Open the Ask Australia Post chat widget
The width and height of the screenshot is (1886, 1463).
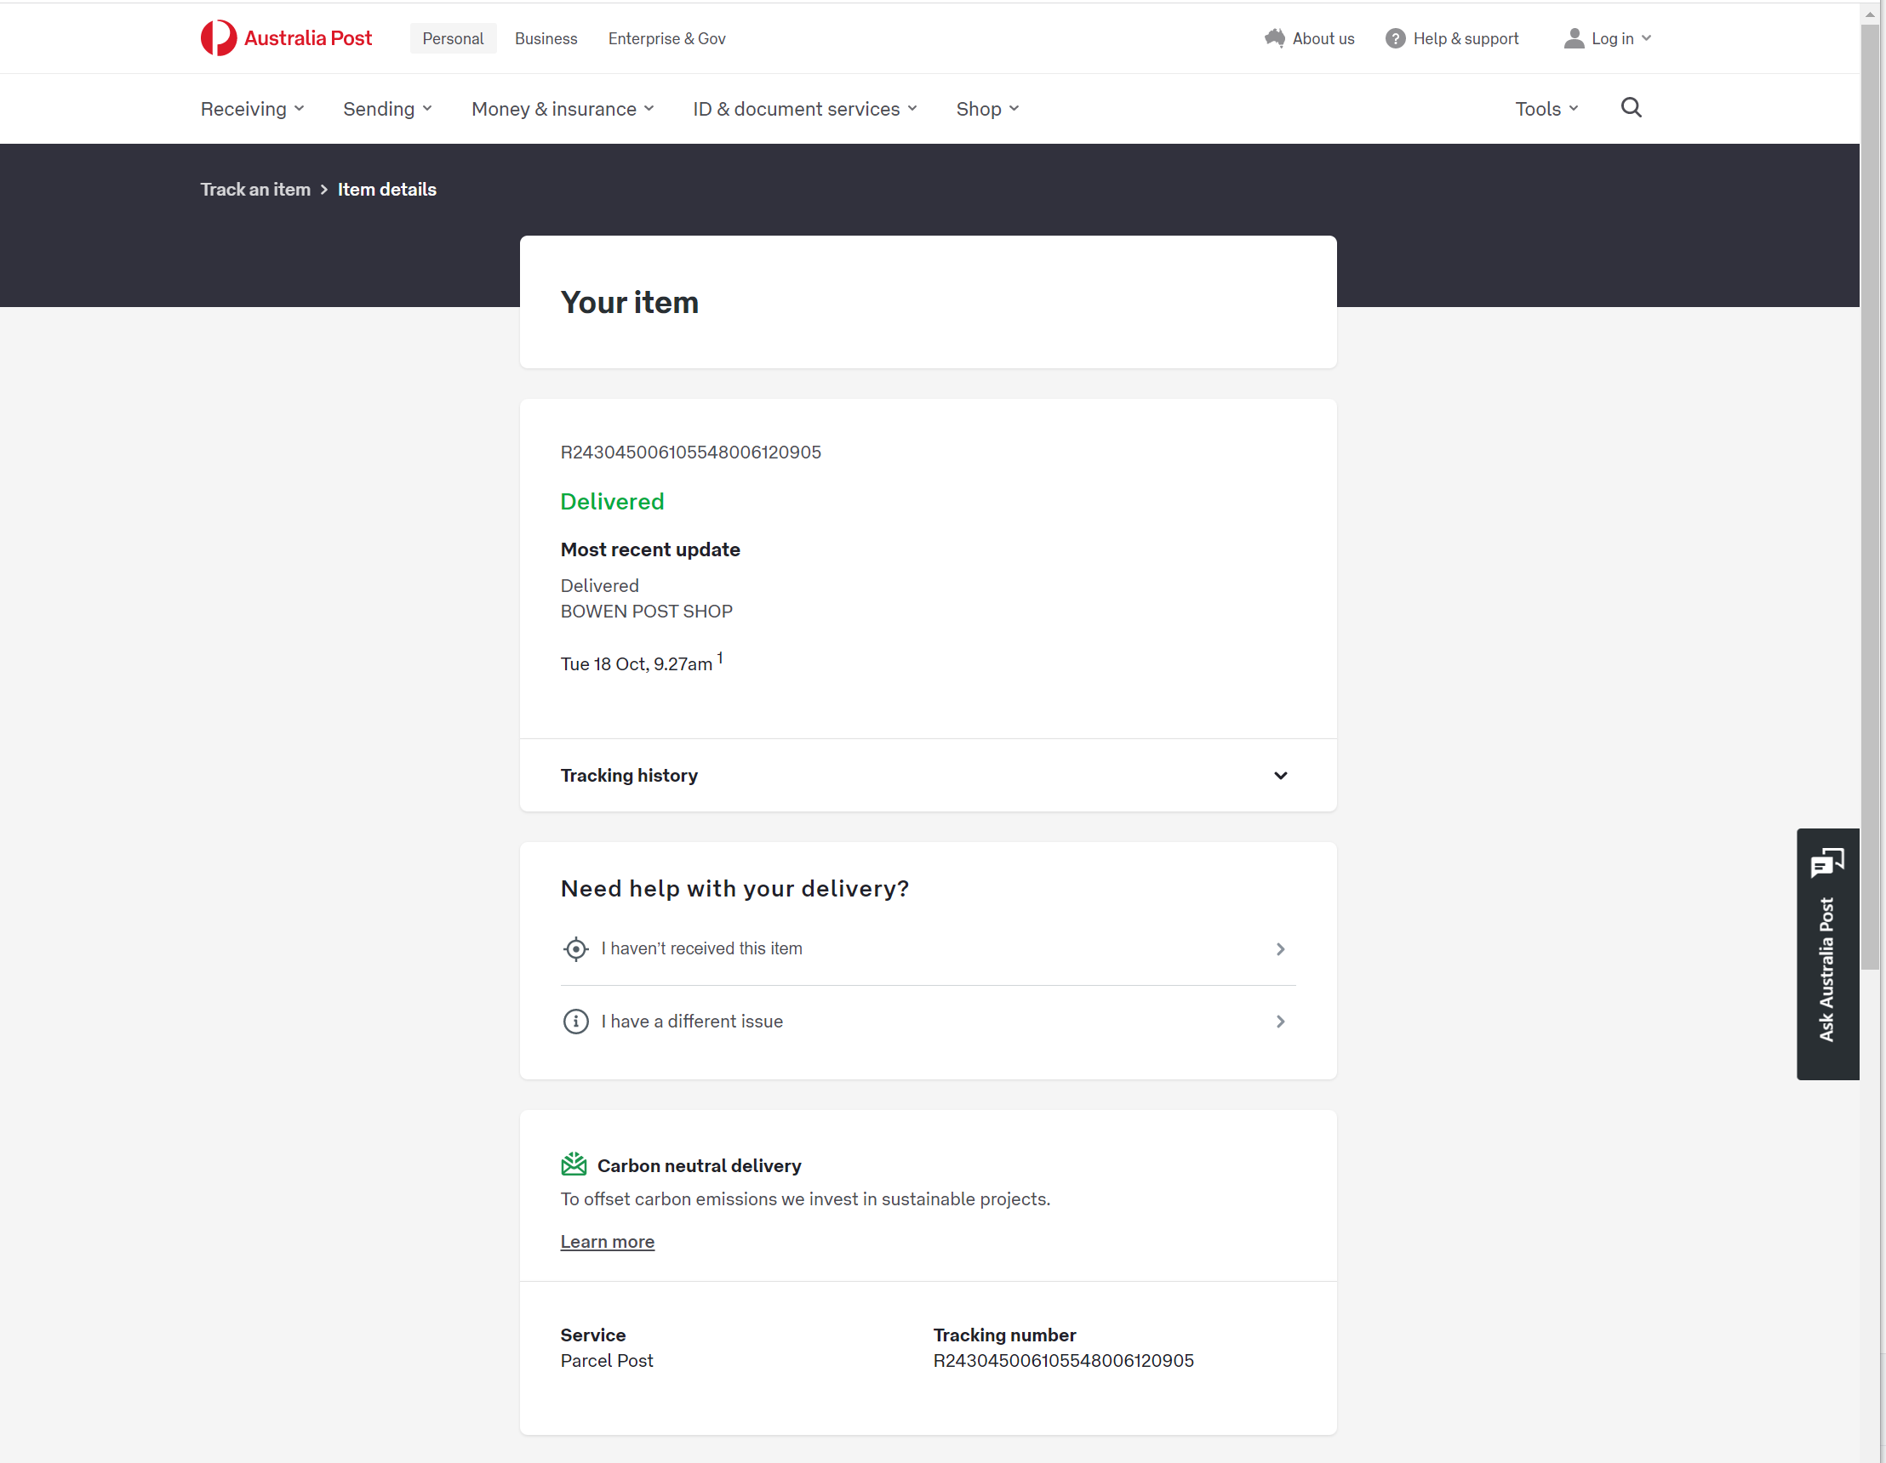1826,953
